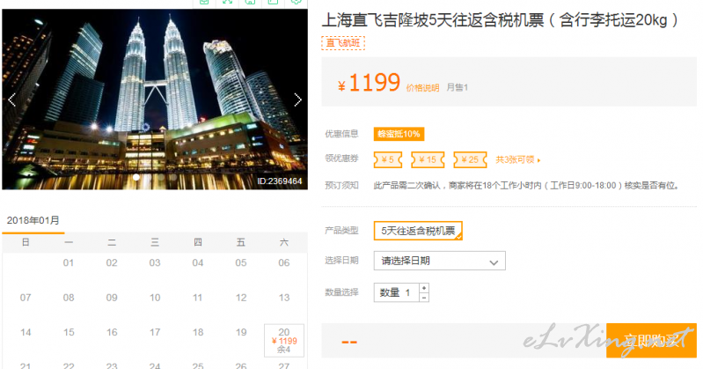Select product type 5天往返含税机票
Viewport: 703px width, 369px height.
tap(418, 231)
